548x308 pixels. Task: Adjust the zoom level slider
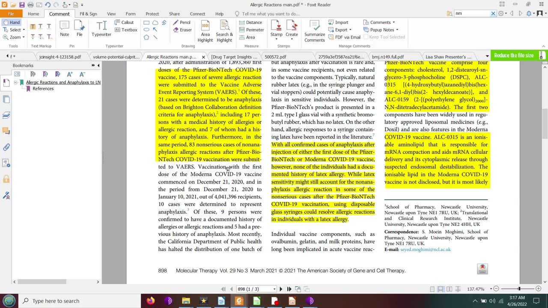tap(518, 289)
